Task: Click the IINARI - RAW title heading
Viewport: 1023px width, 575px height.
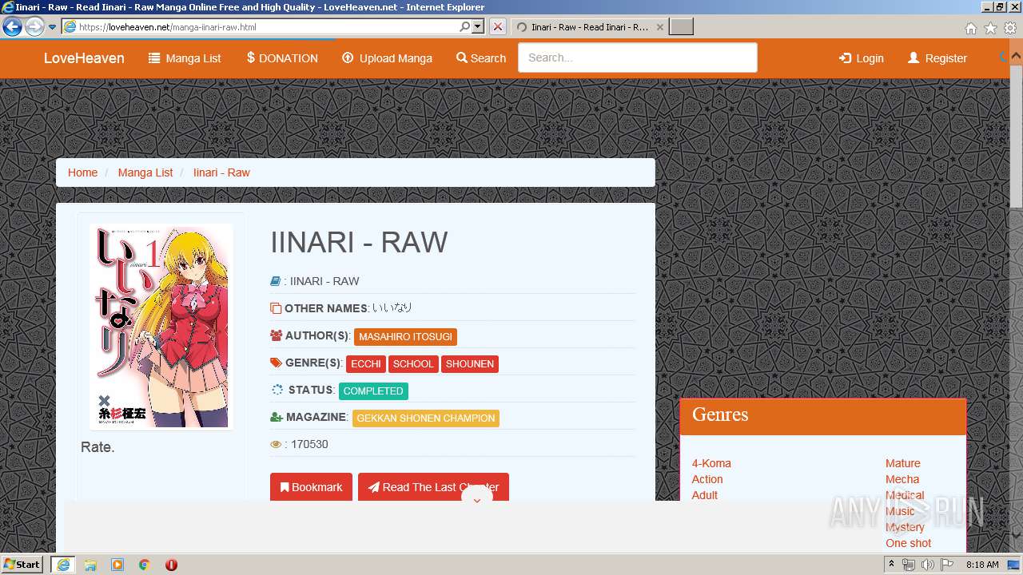Action: (359, 242)
